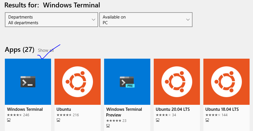The width and height of the screenshot is (253, 131).
Task: Click the Windows Terminal star rating 246
Action: tap(18, 115)
